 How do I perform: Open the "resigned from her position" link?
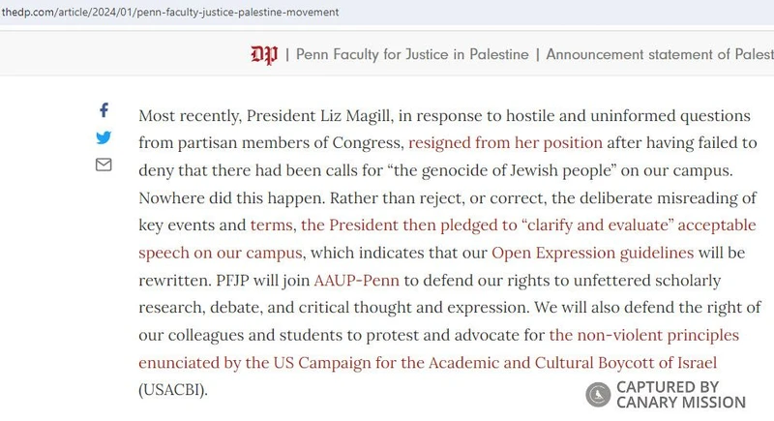(x=505, y=142)
